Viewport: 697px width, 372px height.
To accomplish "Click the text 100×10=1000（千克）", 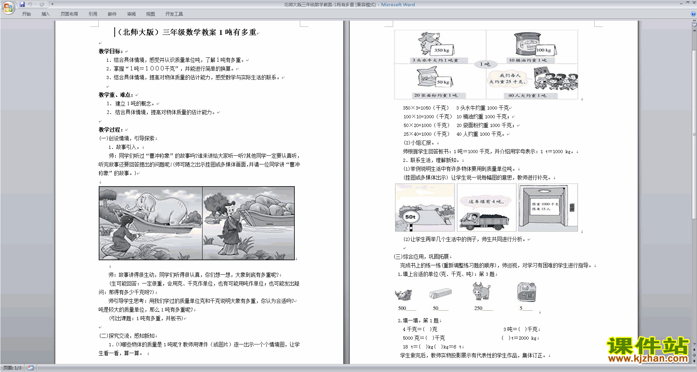I will pyautogui.click(x=428, y=116).
